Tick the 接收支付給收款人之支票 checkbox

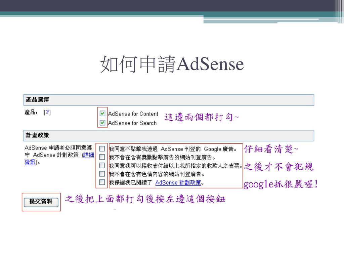click(x=102, y=165)
